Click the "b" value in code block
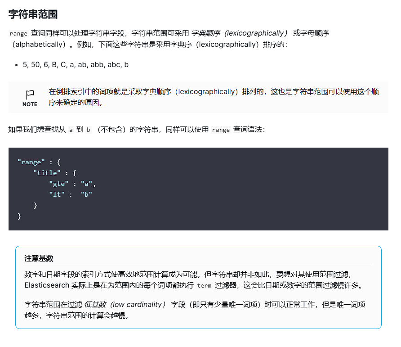 point(86,194)
